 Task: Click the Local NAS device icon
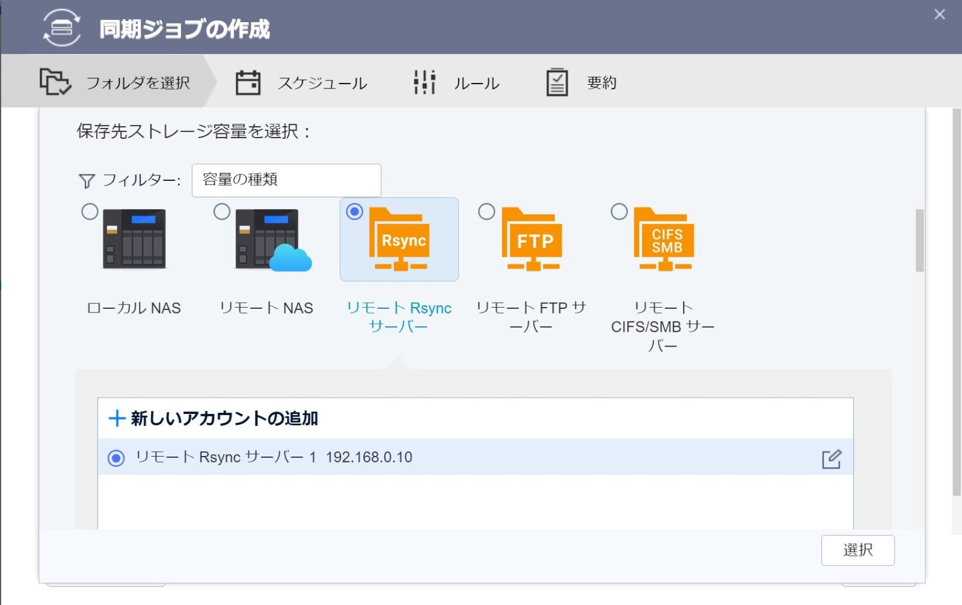click(x=134, y=239)
